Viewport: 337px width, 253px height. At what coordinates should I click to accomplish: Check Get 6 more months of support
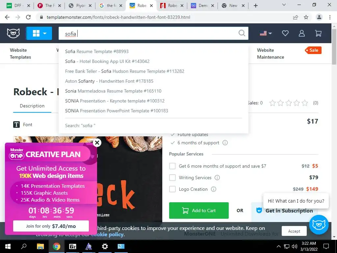[x=172, y=166]
